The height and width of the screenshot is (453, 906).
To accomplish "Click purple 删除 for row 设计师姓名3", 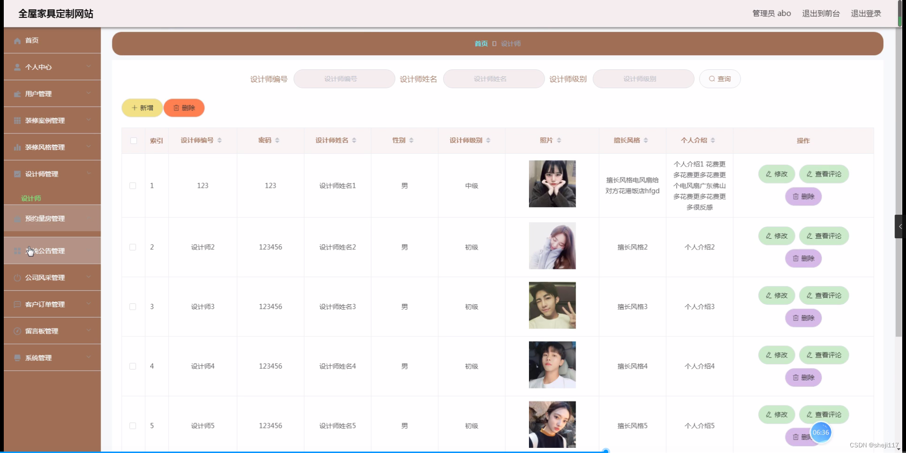I will (x=803, y=318).
